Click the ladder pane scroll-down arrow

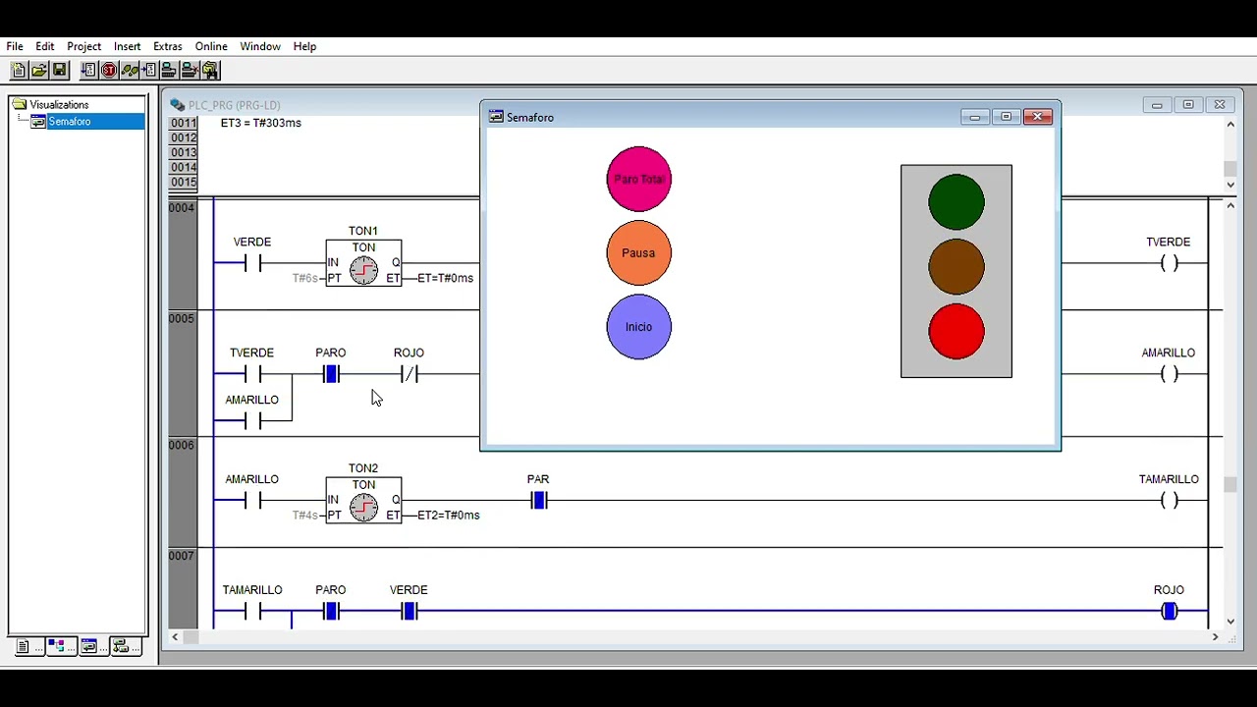(x=1230, y=621)
